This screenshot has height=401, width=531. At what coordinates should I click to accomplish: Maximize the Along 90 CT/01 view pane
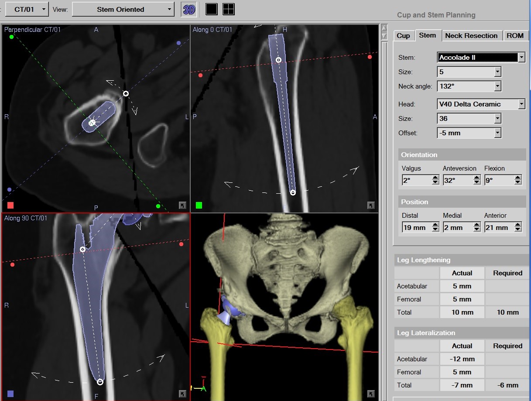(182, 394)
